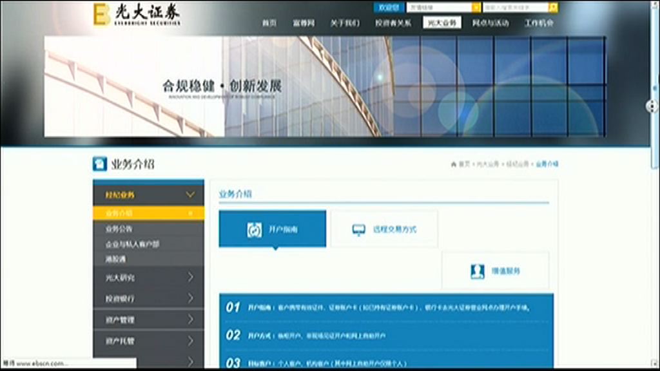Screen dimensions: 660x371
Task: Open the yellow dropdown next to the welcome bar
Action: point(477,7)
